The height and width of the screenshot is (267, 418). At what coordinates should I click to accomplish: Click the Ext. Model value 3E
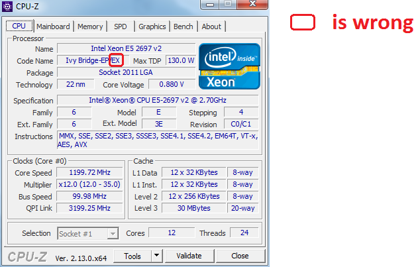click(x=158, y=125)
